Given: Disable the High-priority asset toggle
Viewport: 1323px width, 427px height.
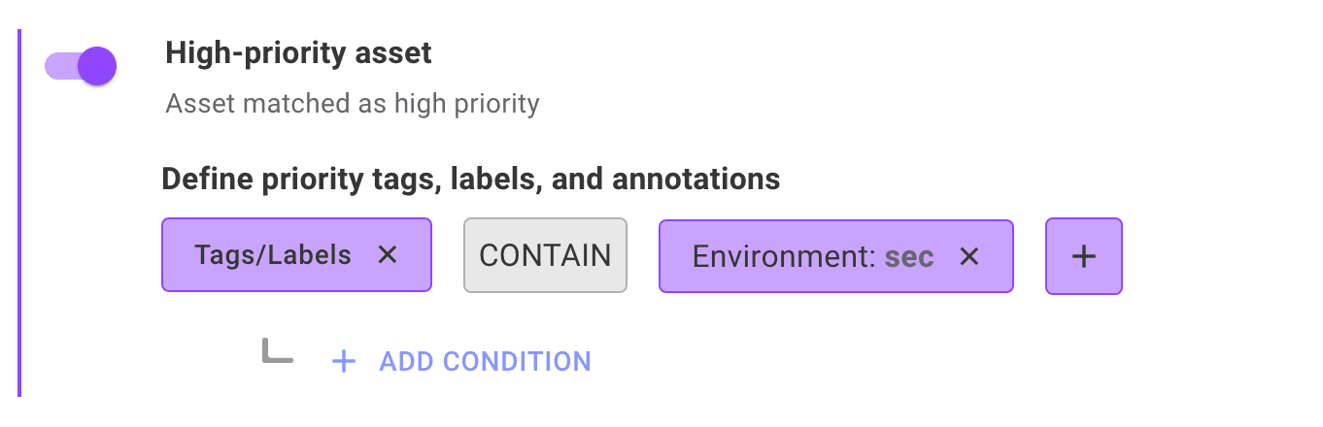Looking at the screenshot, I should 81,67.
